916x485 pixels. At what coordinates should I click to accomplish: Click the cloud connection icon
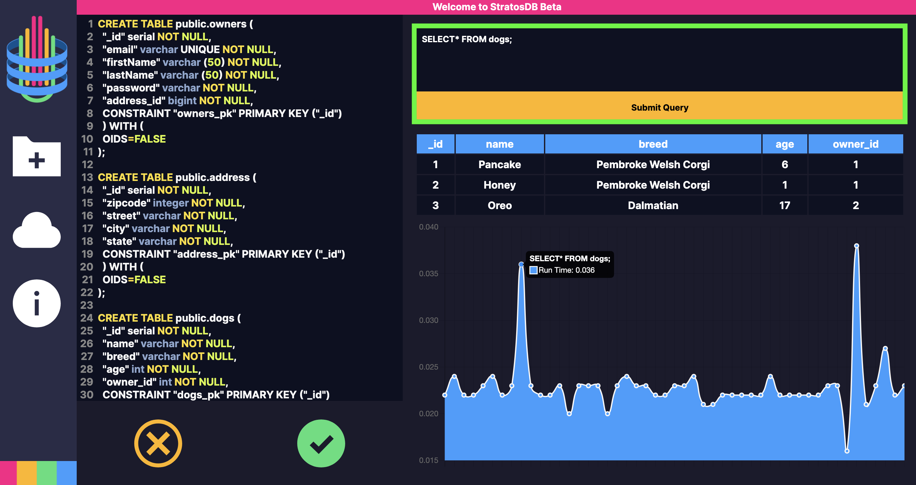tap(37, 231)
